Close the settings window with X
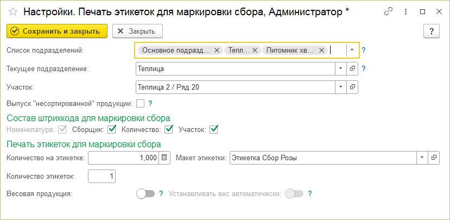The width and height of the screenshot is (450, 220). [x=439, y=11]
